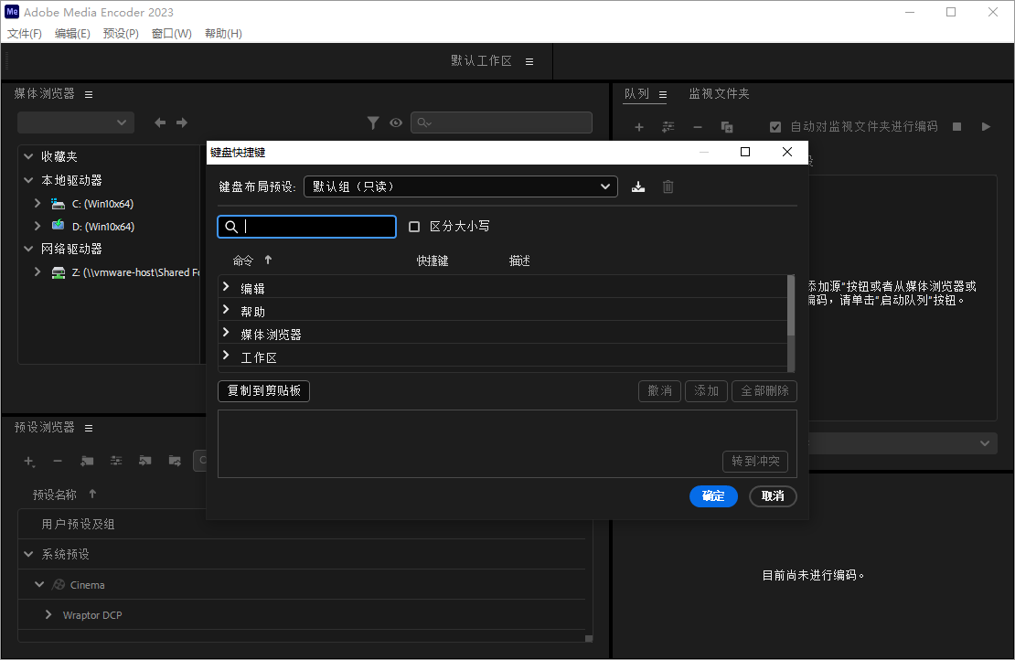1015x660 pixels.
Task: Click the preset settings icon in preset browser
Action: [x=116, y=461]
